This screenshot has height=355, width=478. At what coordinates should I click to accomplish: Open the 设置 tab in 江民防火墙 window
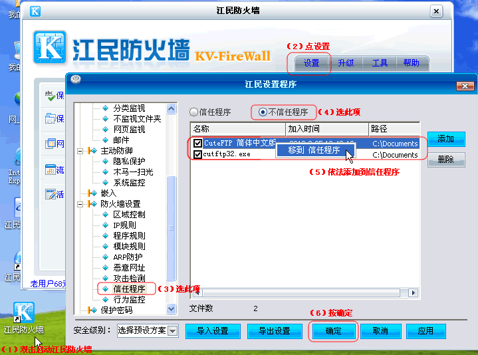point(311,63)
